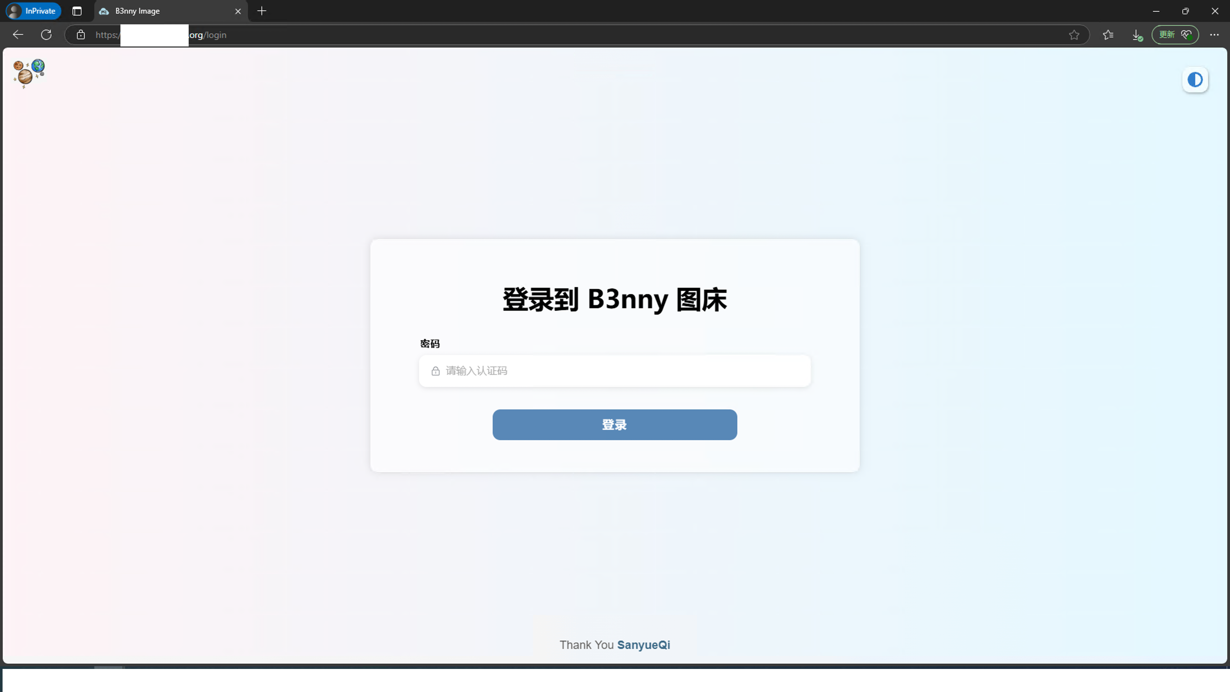Click the B3nny cloud favicon on the tab
This screenshot has height=692, width=1230.
(x=104, y=11)
